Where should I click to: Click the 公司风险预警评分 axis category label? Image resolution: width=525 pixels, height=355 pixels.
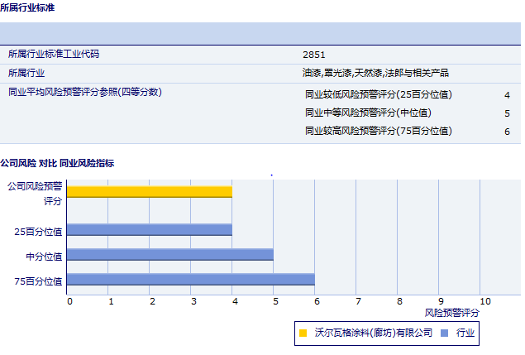[35, 194]
